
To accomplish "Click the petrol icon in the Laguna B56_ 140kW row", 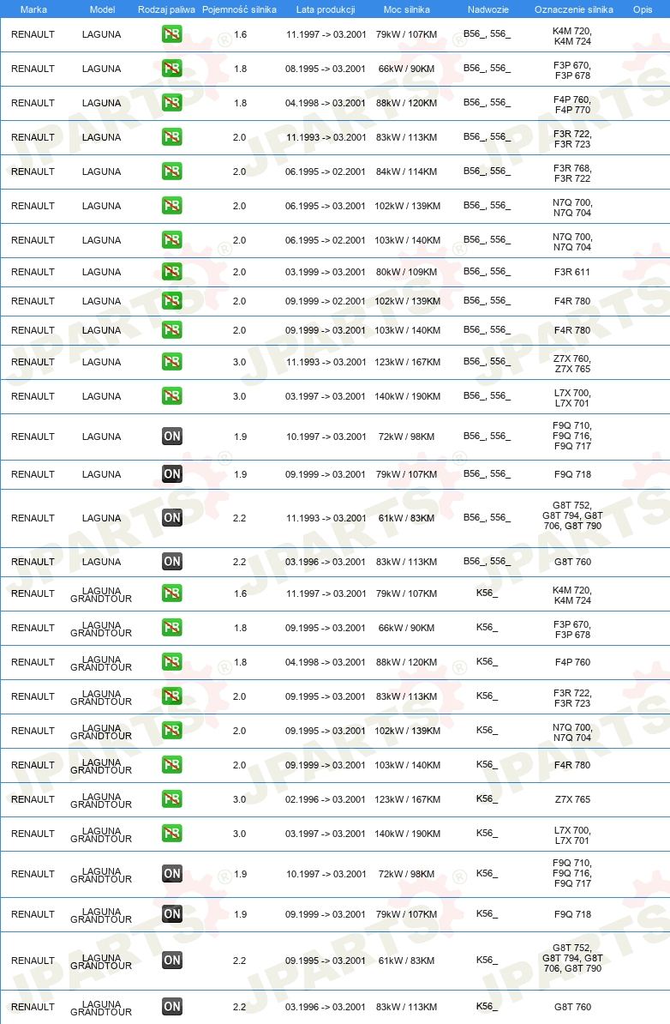I will [172, 395].
